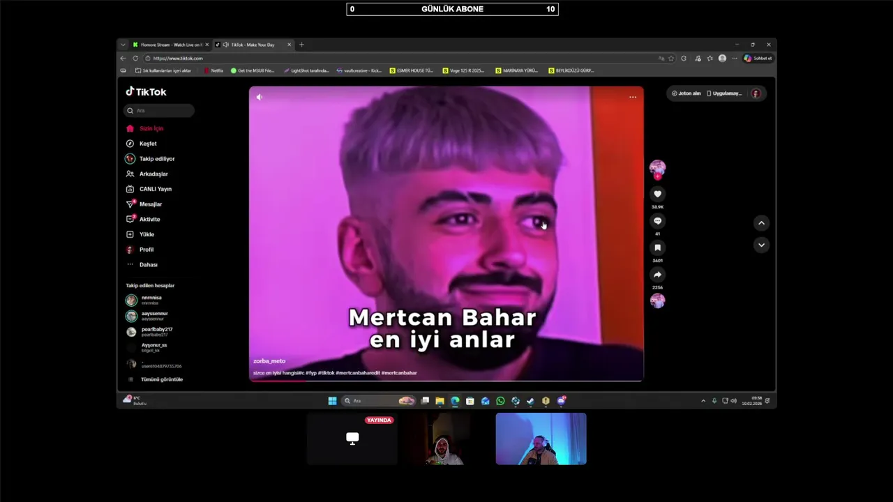Screen dimensions: 893x502
Task: Open browser profile avatar in toolbar
Action: (x=722, y=59)
